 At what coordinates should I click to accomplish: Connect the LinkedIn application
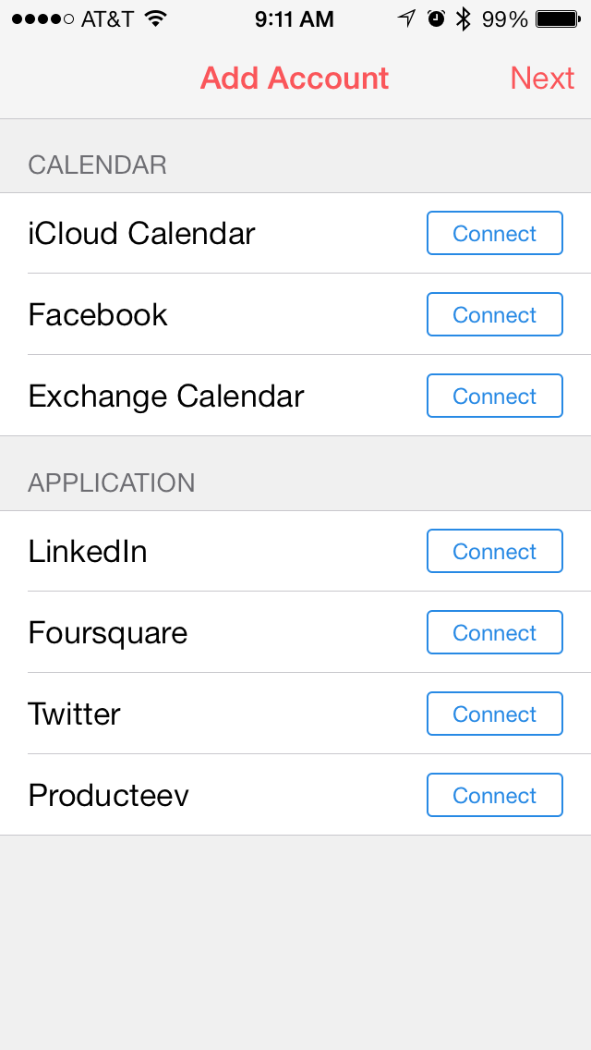click(x=494, y=551)
